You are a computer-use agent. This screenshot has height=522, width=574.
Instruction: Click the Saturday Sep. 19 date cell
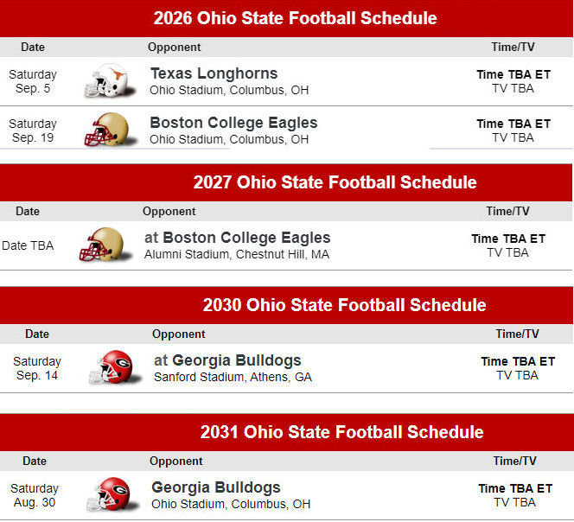point(33,130)
